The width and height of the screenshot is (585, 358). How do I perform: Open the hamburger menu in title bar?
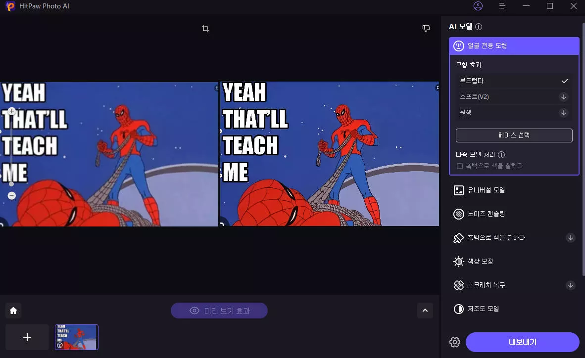[502, 6]
